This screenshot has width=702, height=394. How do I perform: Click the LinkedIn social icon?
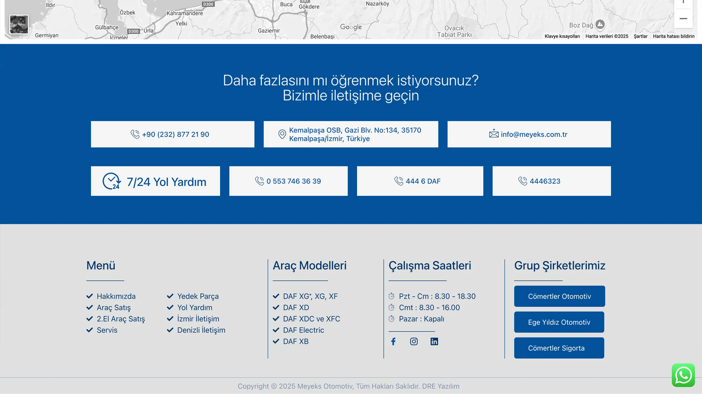pos(434,341)
